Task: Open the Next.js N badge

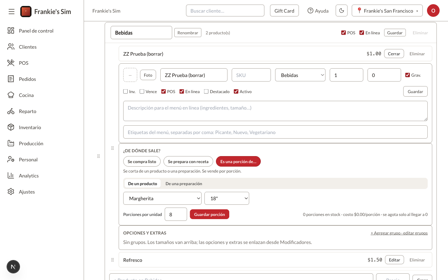Action: point(13,267)
